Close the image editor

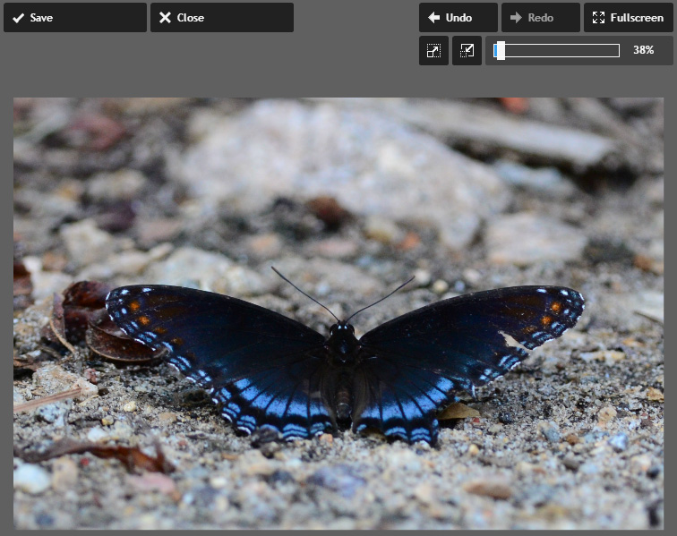coord(221,18)
